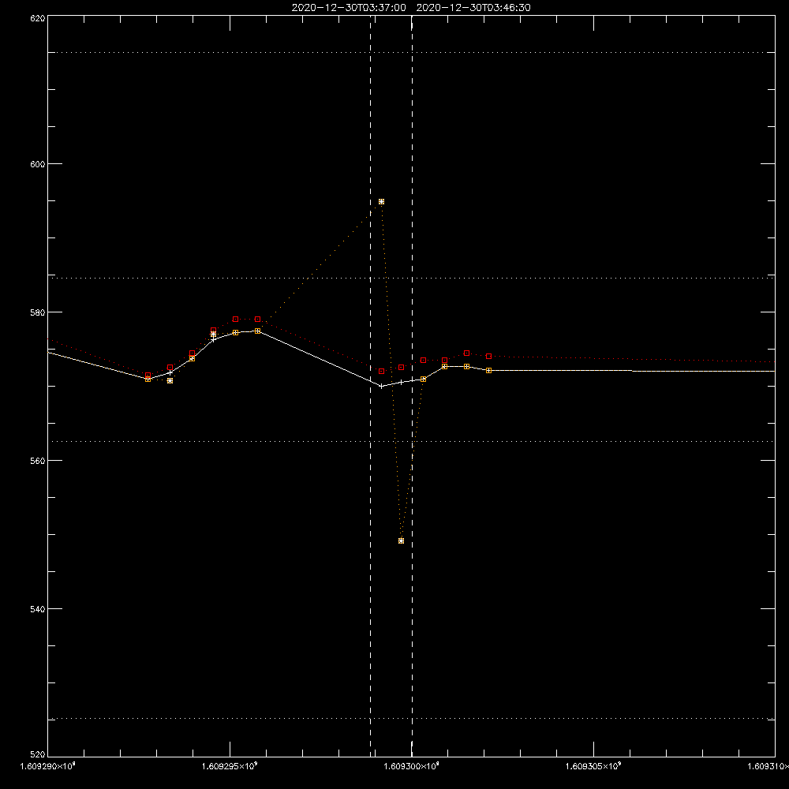Click the start timestamp 2020-12-30T03:37:00 in title

pos(349,8)
